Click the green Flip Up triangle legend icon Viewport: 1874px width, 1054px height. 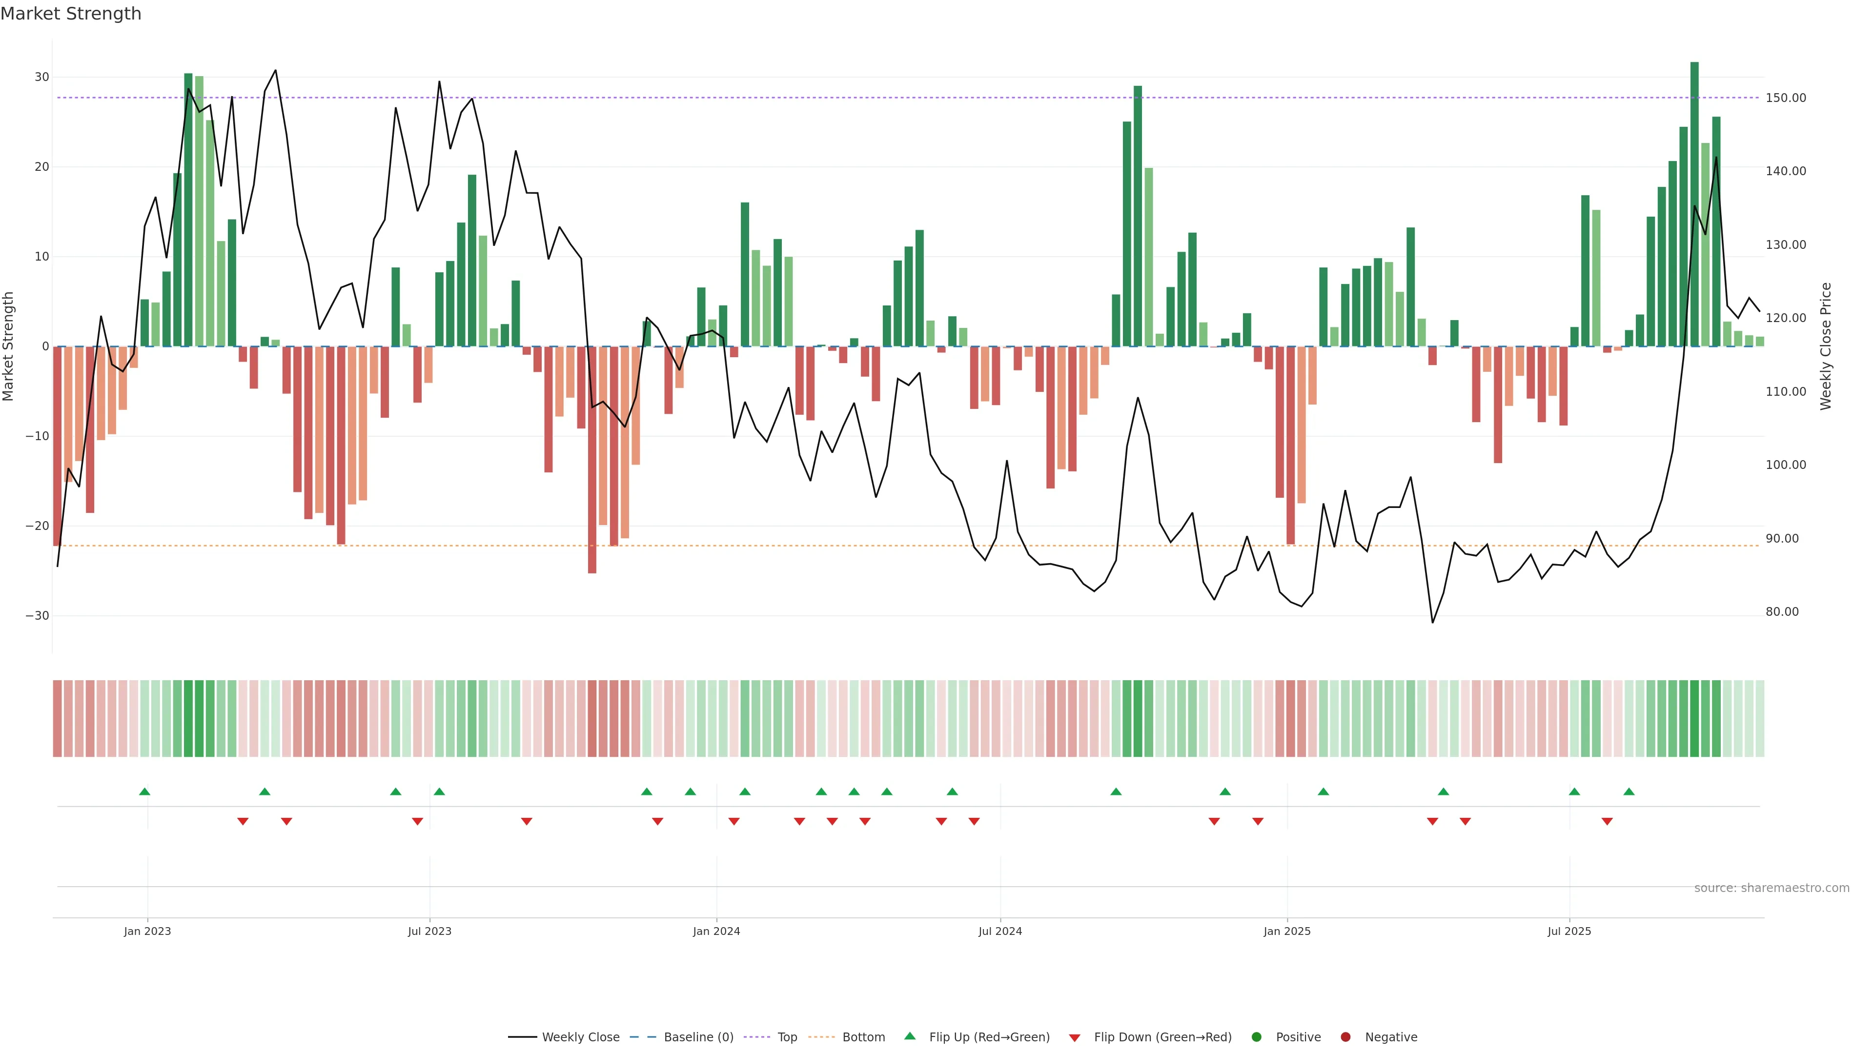click(909, 1036)
